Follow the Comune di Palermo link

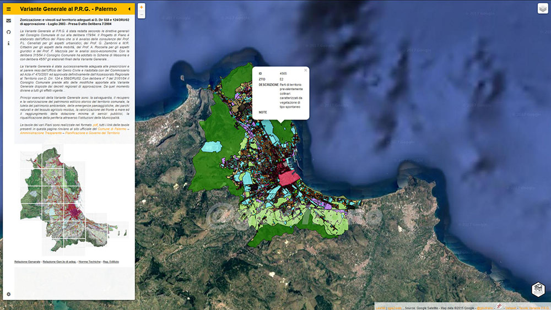click(112, 129)
